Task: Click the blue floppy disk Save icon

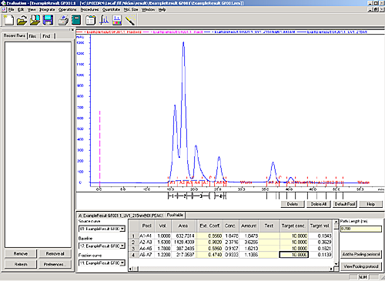Action: click(x=48, y=20)
